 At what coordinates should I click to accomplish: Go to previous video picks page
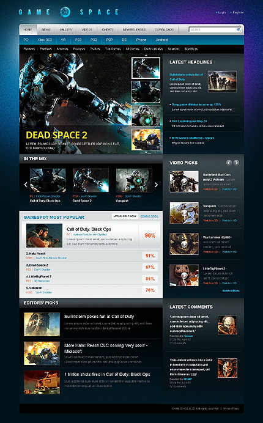click(229, 163)
